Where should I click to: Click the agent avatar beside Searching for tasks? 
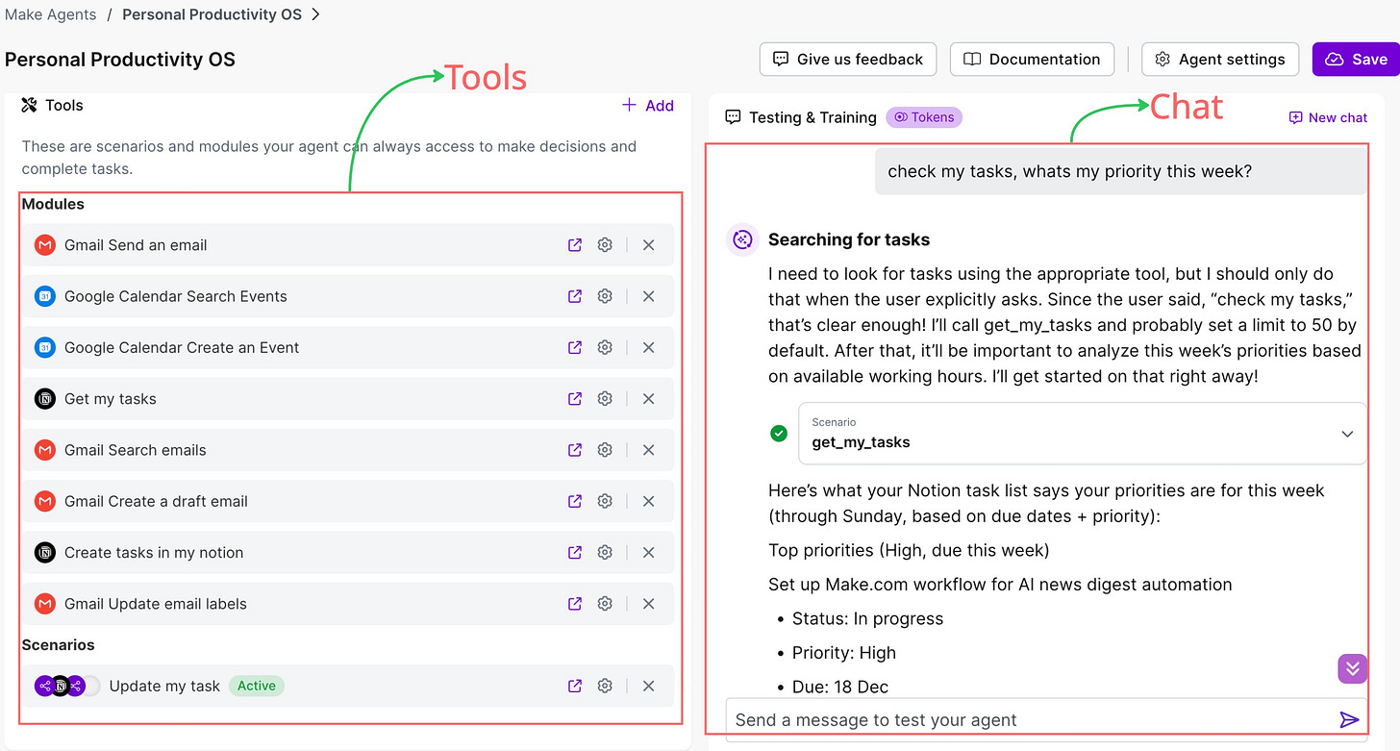click(x=741, y=238)
